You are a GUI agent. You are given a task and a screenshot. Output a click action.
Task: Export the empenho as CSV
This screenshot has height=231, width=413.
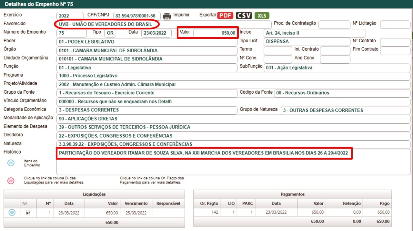244,16
